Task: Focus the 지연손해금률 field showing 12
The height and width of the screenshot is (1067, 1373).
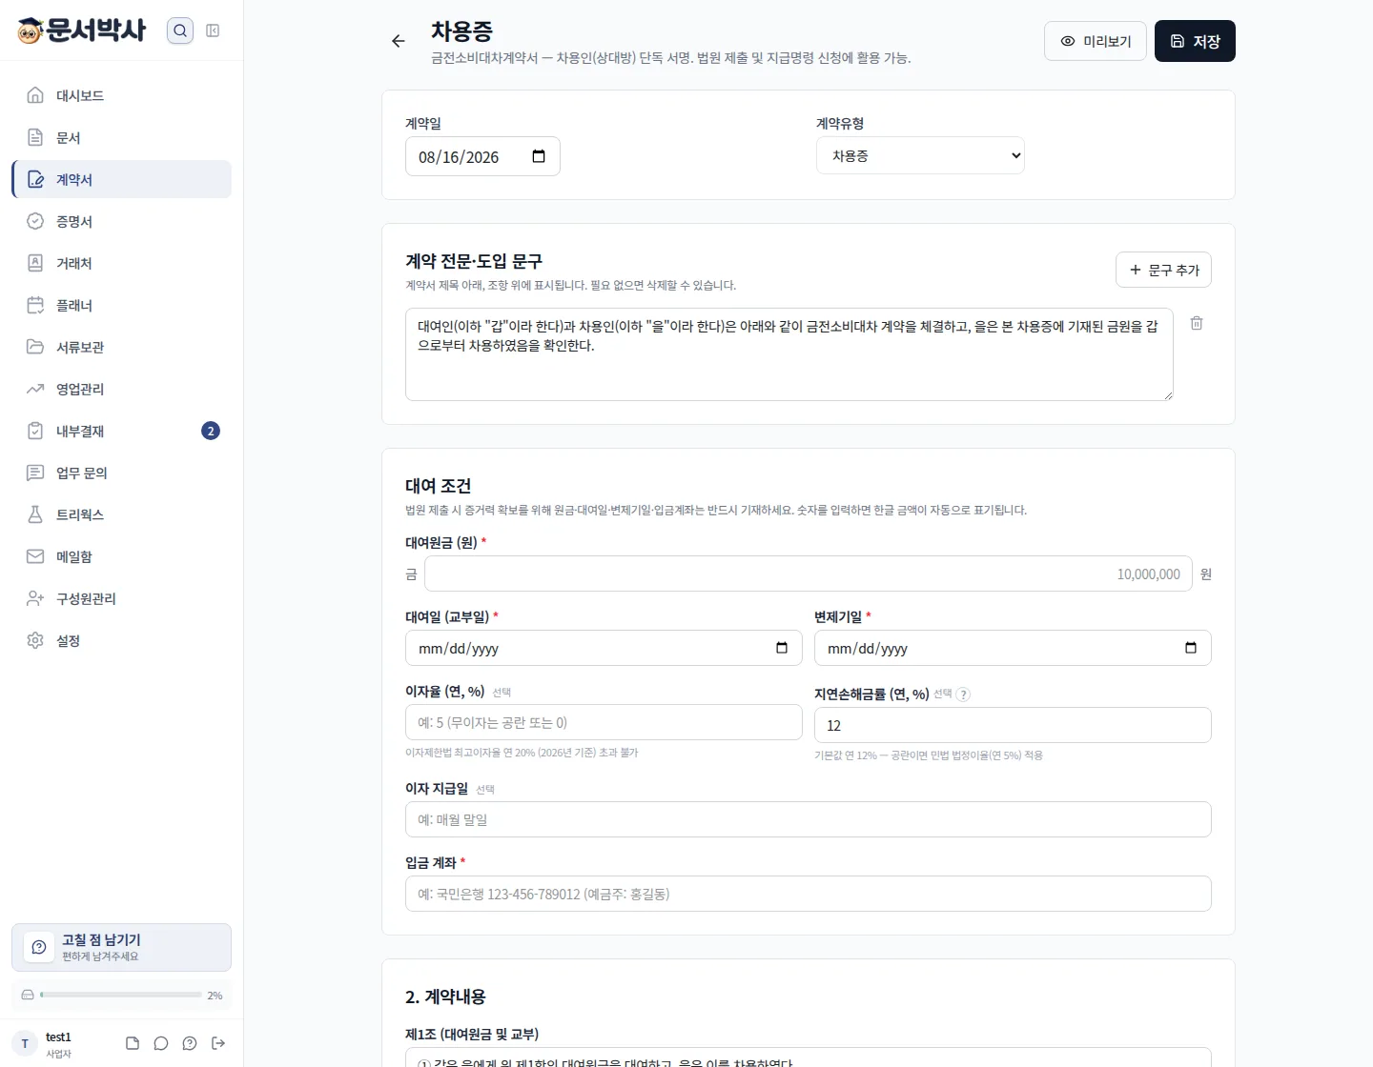Action: 1013,725
